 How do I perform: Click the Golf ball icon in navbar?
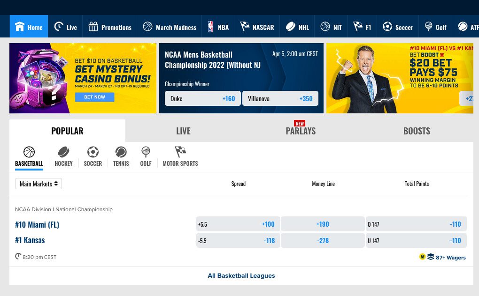(x=429, y=27)
